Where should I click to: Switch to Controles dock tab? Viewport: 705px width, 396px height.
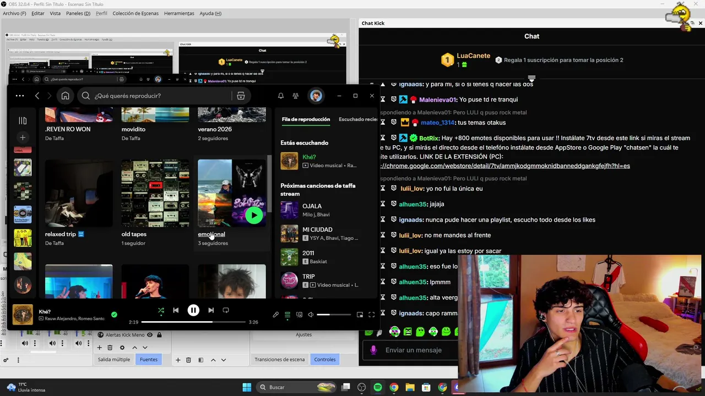click(x=324, y=359)
